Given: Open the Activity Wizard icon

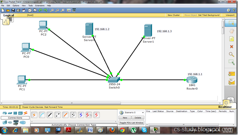Looking at the screenshot, I should [x=24, y=10].
